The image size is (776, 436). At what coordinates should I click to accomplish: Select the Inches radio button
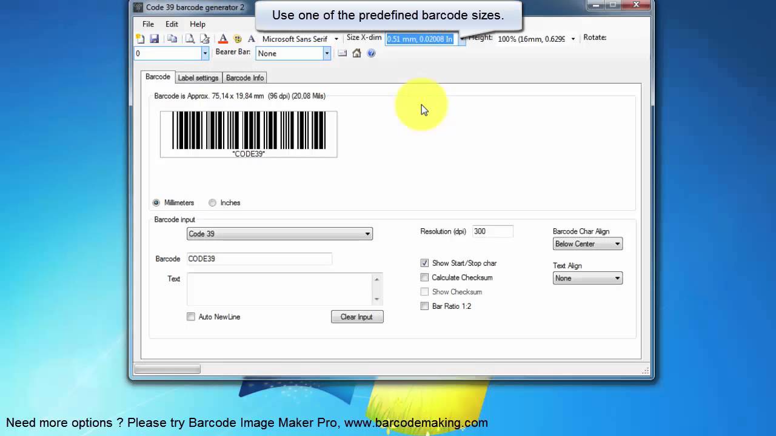[212, 203]
